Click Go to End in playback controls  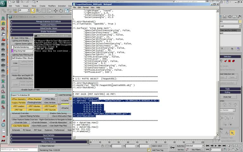point(224,146)
